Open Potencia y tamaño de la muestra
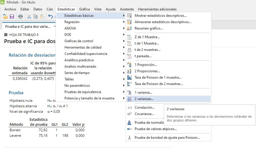 pos(90,98)
